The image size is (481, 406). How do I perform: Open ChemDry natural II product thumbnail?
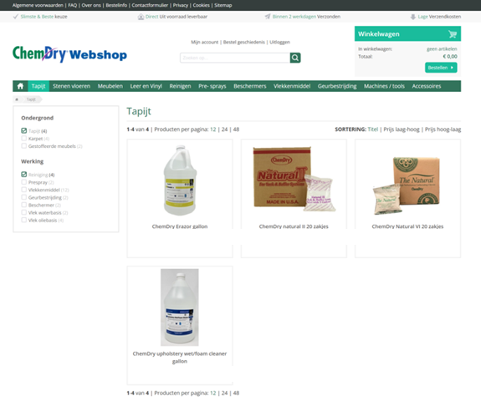294,180
